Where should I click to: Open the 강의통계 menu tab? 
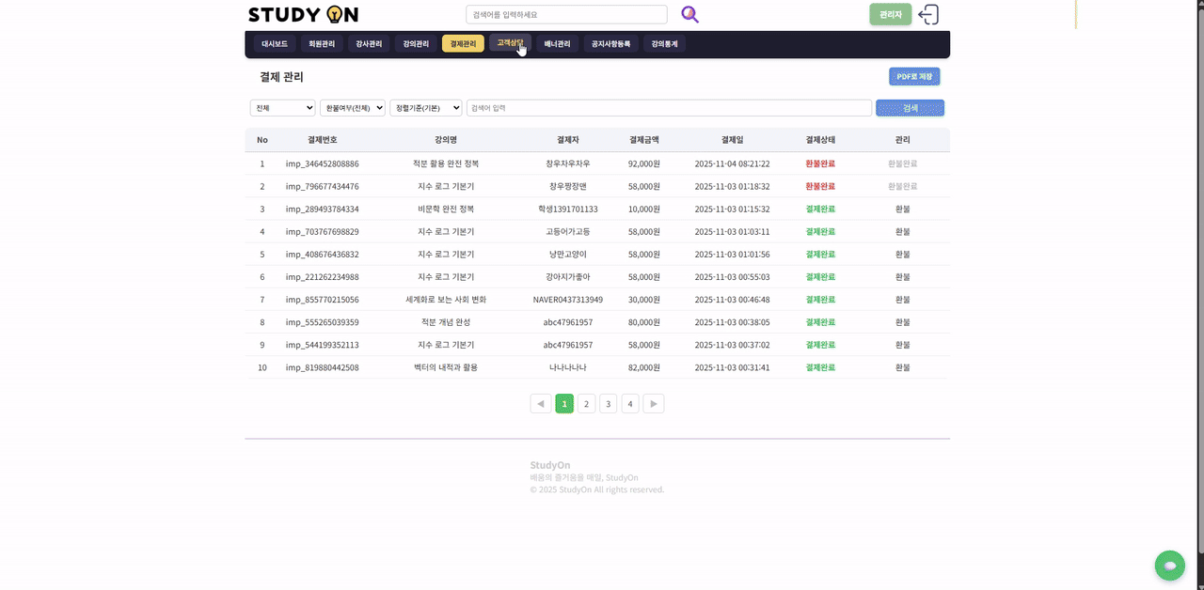[x=664, y=44]
